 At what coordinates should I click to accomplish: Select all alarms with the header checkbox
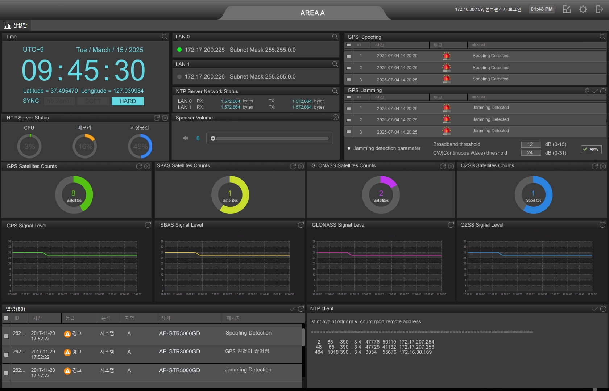tap(6, 318)
